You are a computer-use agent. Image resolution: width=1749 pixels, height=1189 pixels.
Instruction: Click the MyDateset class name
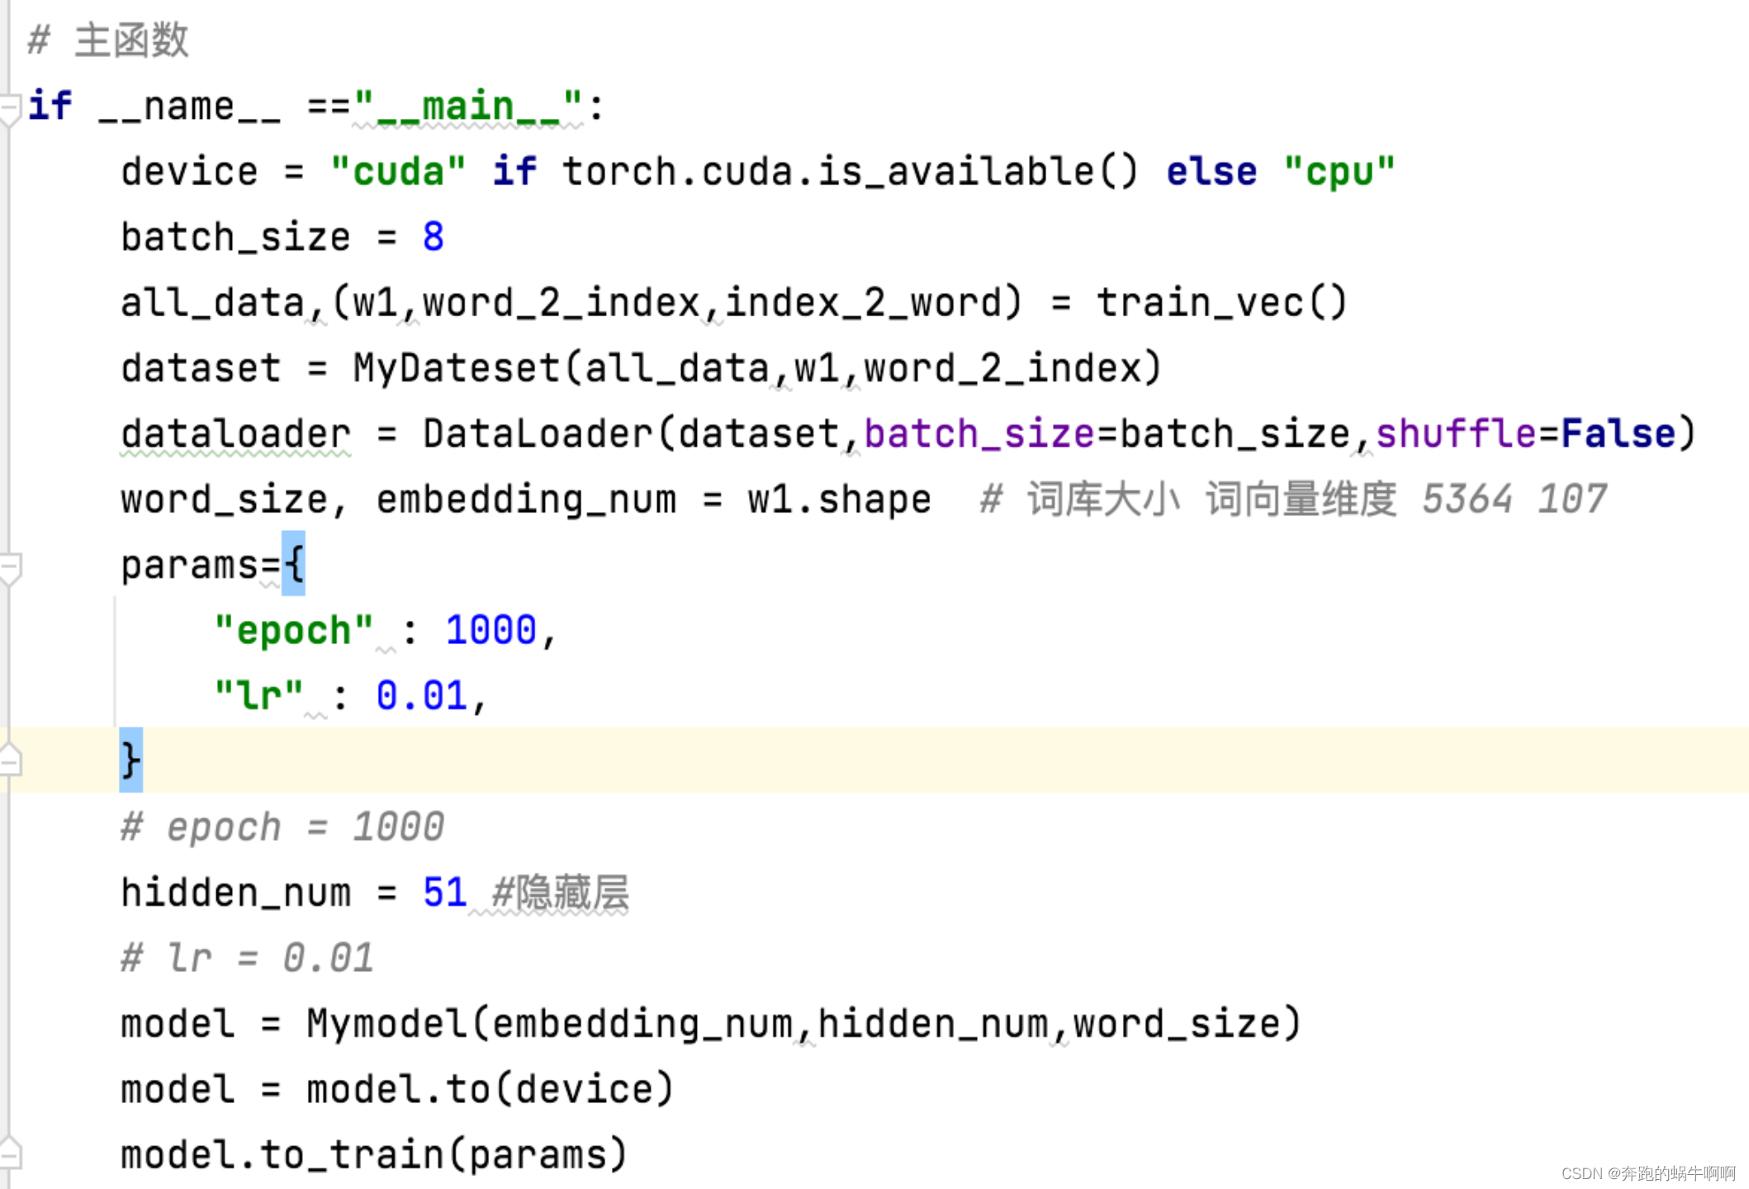457,368
